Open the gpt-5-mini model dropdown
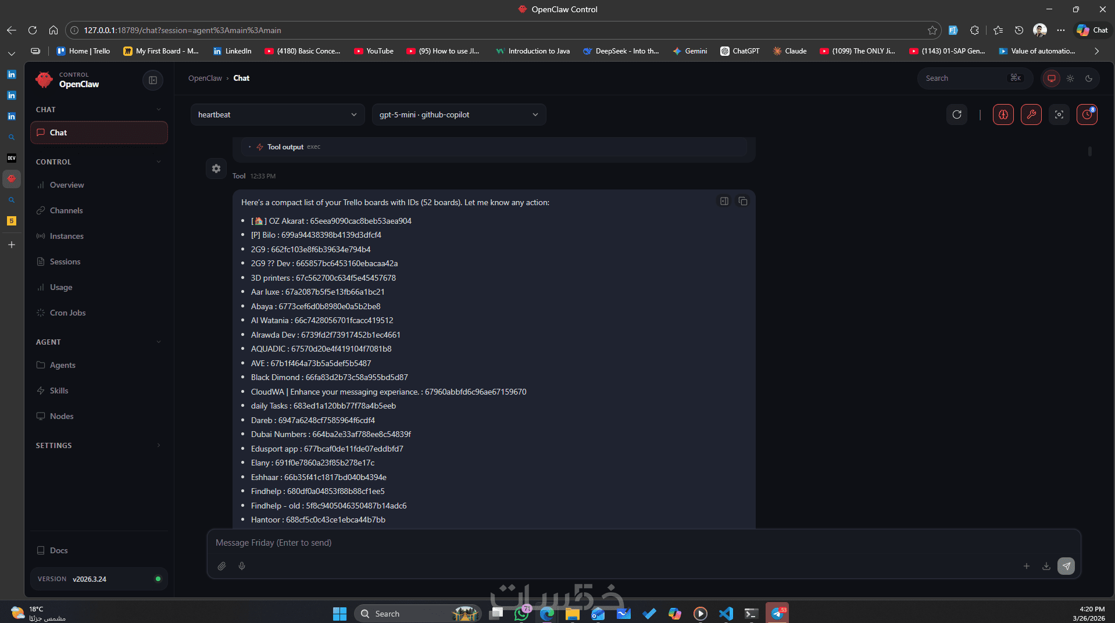 point(459,114)
